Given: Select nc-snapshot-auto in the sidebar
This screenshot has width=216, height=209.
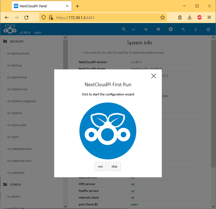Looking at the screenshot, I should (20, 149).
